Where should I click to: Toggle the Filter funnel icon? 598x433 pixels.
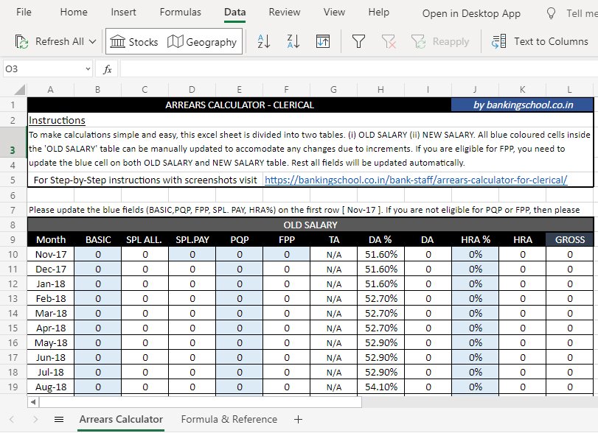tap(358, 42)
